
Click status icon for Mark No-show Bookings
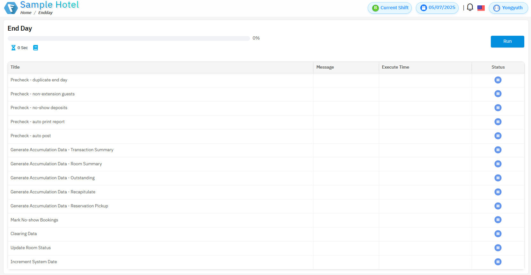[x=498, y=220]
